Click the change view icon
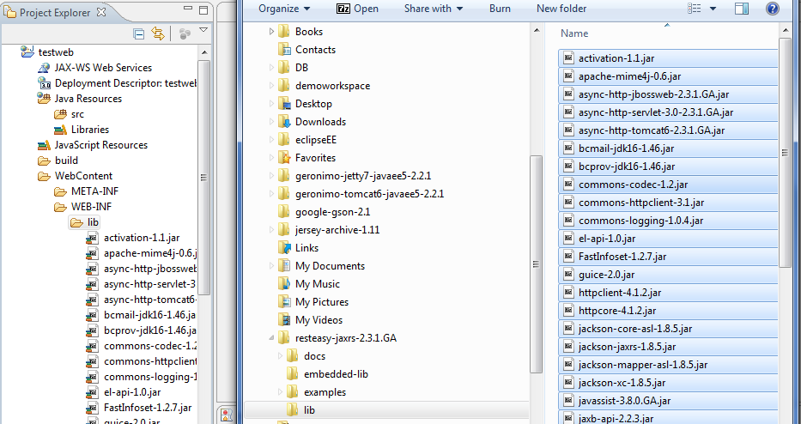Viewport: 801px width, 424px height. point(693,9)
